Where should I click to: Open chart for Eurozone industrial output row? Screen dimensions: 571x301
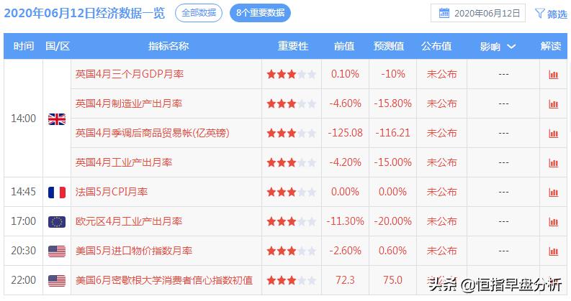[553, 221]
